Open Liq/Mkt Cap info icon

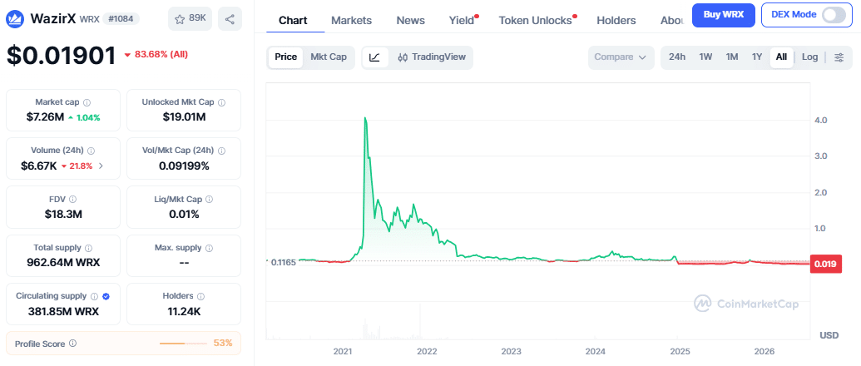(x=209, y=199)
